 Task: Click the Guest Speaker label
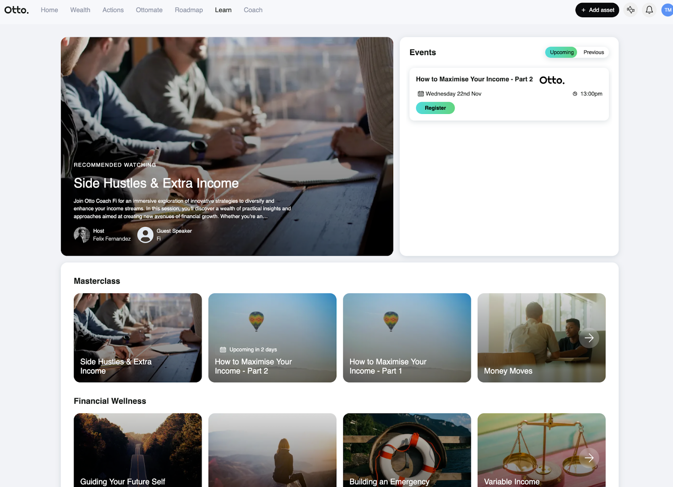tap(174, 231)
